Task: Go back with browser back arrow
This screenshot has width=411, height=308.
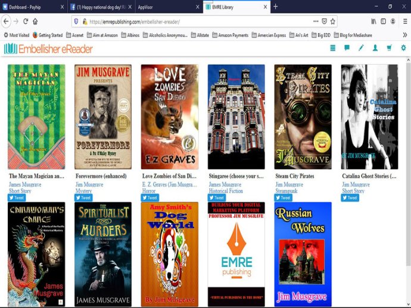Action: (7, 21)
